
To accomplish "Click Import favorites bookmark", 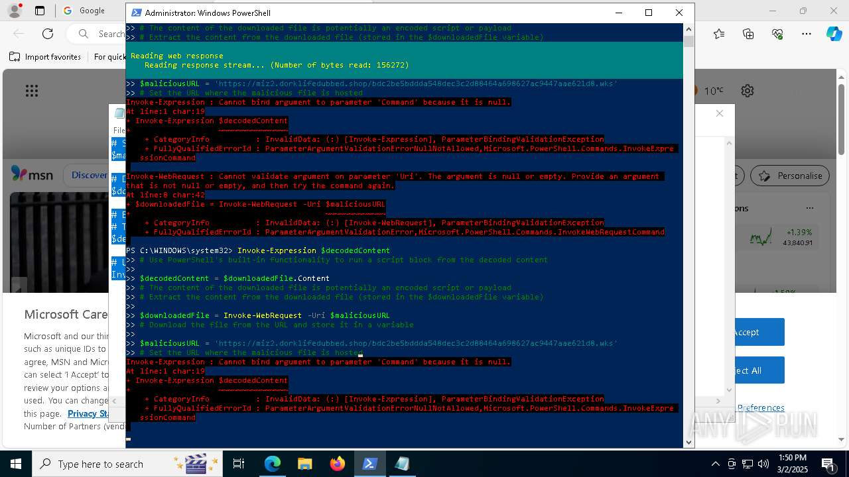I will tap(46, 57).
